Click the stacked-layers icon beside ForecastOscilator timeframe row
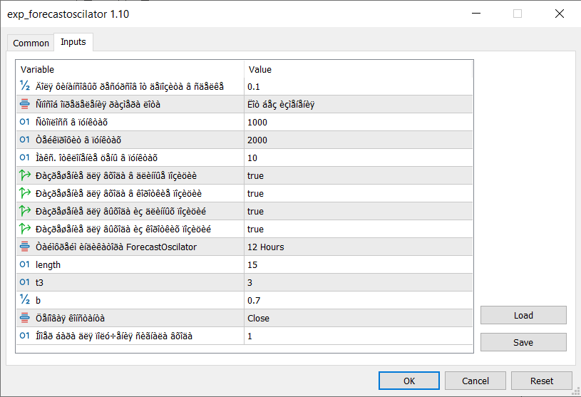The height and width of the screenshot is (397, 581). click(x=25, y=247)
